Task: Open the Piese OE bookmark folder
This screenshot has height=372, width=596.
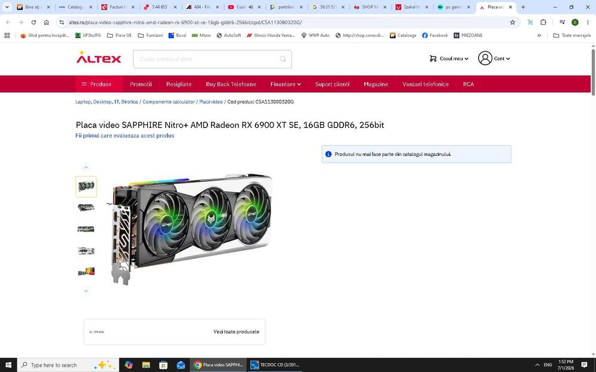Action: pos(119,35)
